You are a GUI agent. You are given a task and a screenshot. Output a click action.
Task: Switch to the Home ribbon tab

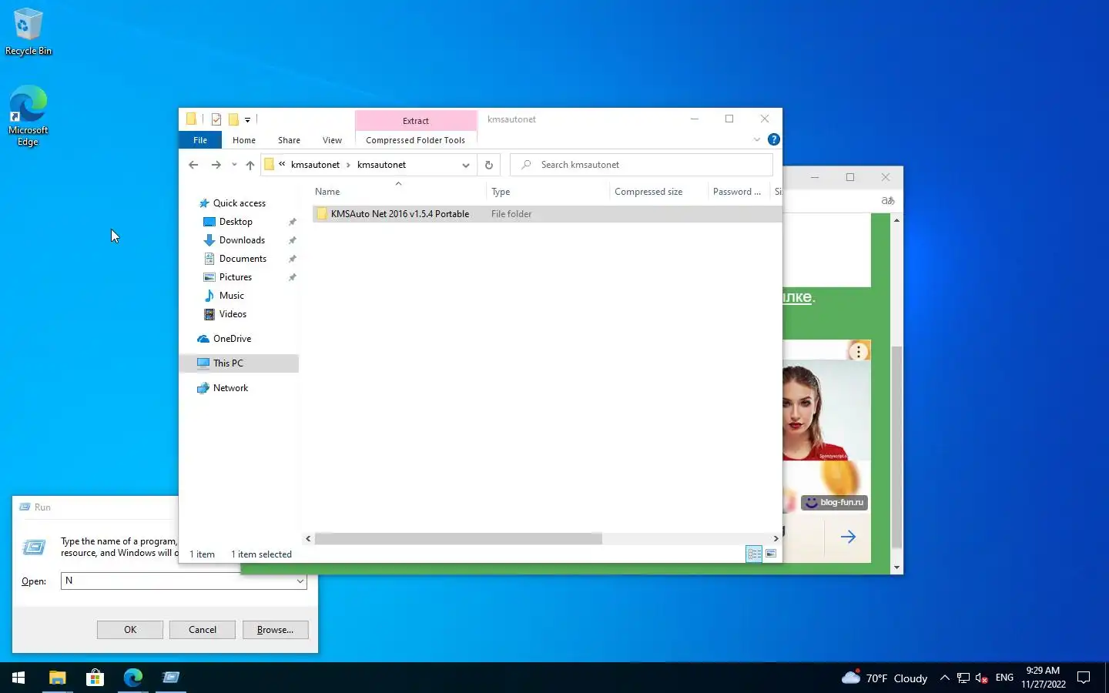pyautogui.click(x=244, y=140)
